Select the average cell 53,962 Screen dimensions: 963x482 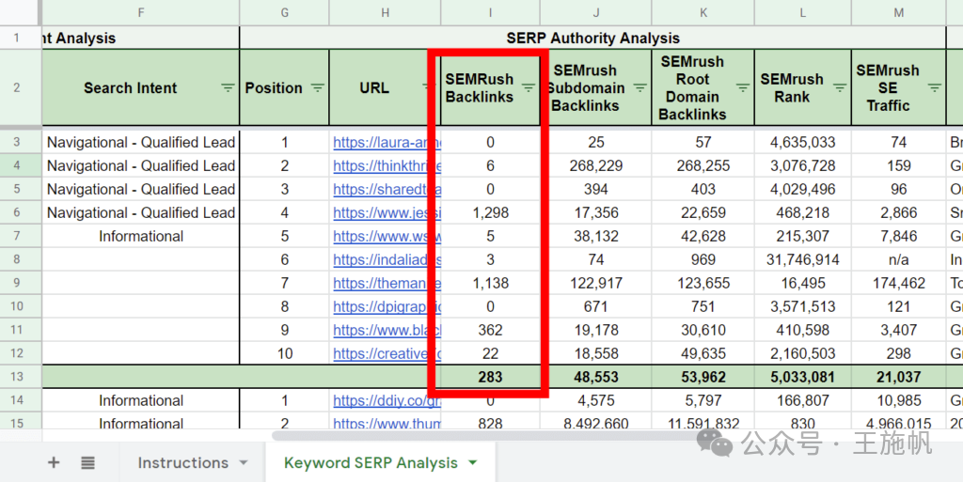703,377
